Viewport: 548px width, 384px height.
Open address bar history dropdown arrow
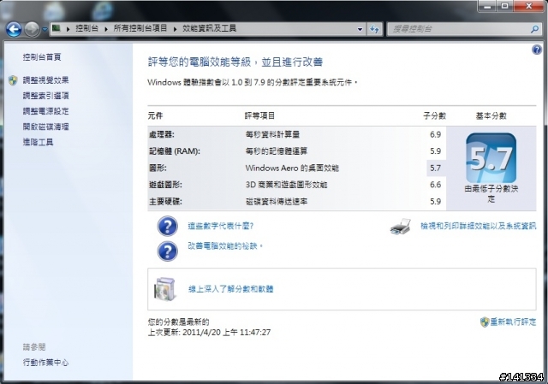point(360,29)
